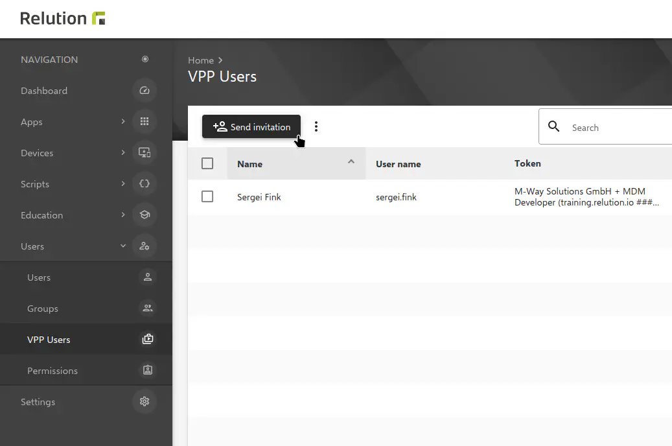Open the VPP Users menu entry
Screen dimensions: 672x446
pos(49,339)
